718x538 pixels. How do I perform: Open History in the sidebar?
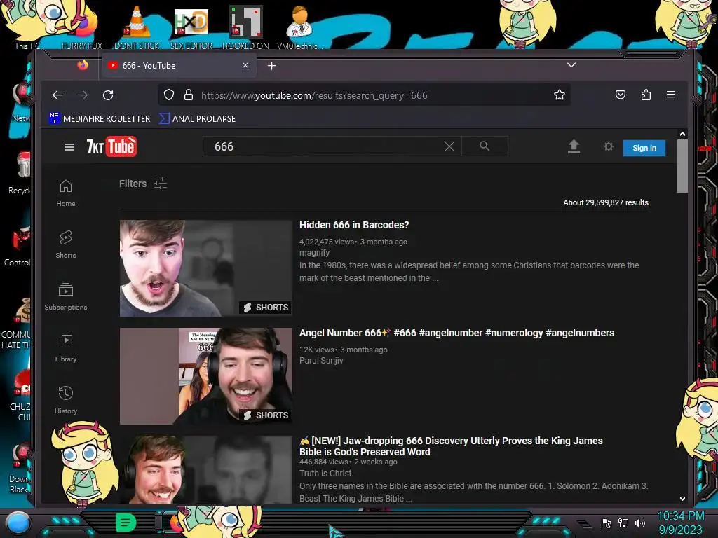point(65,400)
